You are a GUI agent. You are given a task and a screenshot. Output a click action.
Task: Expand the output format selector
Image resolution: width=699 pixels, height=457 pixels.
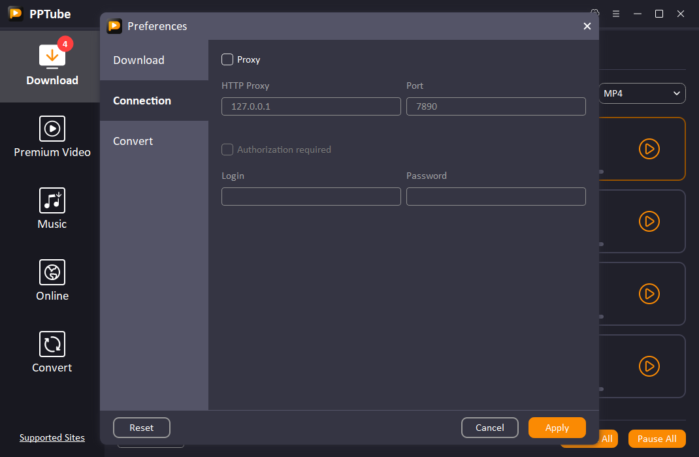[x=642, y=93]
